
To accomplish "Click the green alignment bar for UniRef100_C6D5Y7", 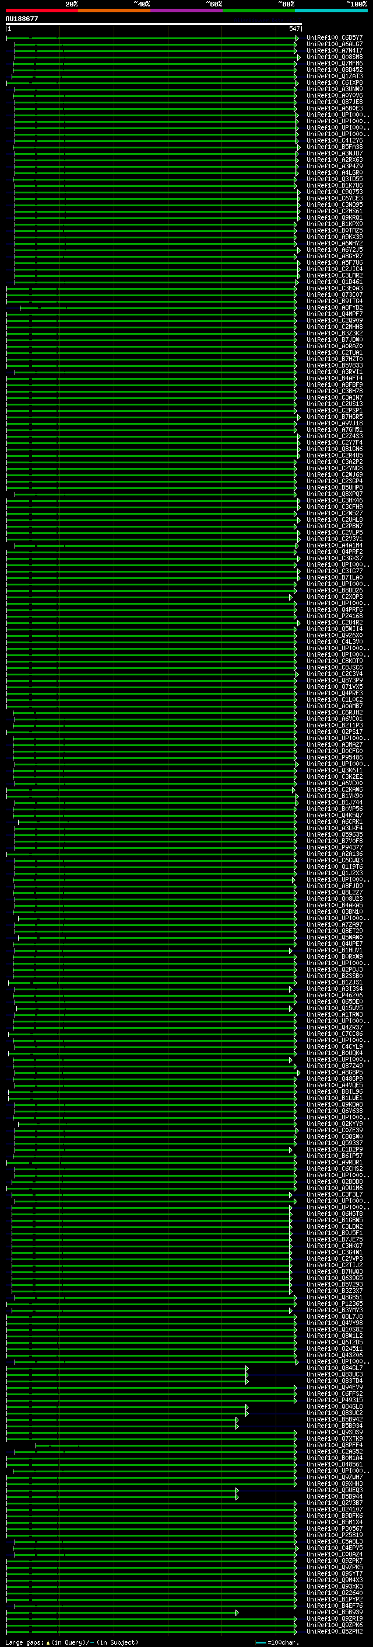I will pos(152,39).
